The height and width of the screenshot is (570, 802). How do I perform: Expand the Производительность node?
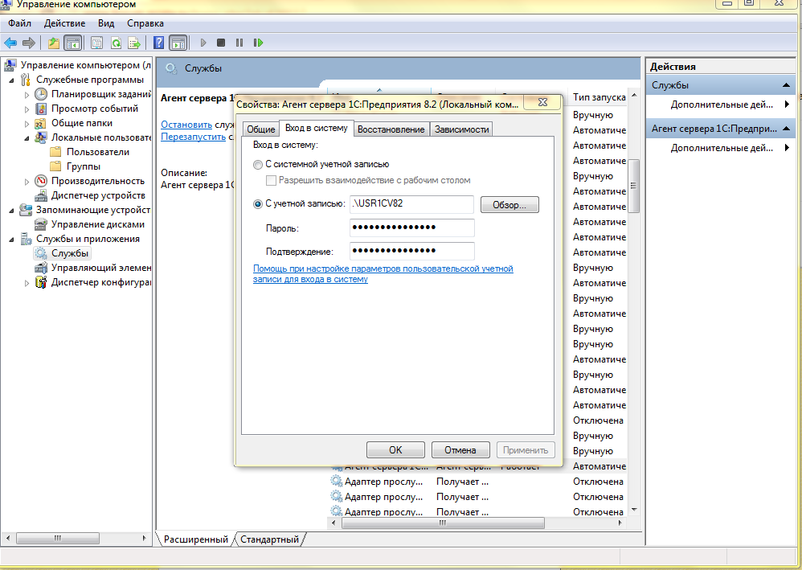coord(27,181)
